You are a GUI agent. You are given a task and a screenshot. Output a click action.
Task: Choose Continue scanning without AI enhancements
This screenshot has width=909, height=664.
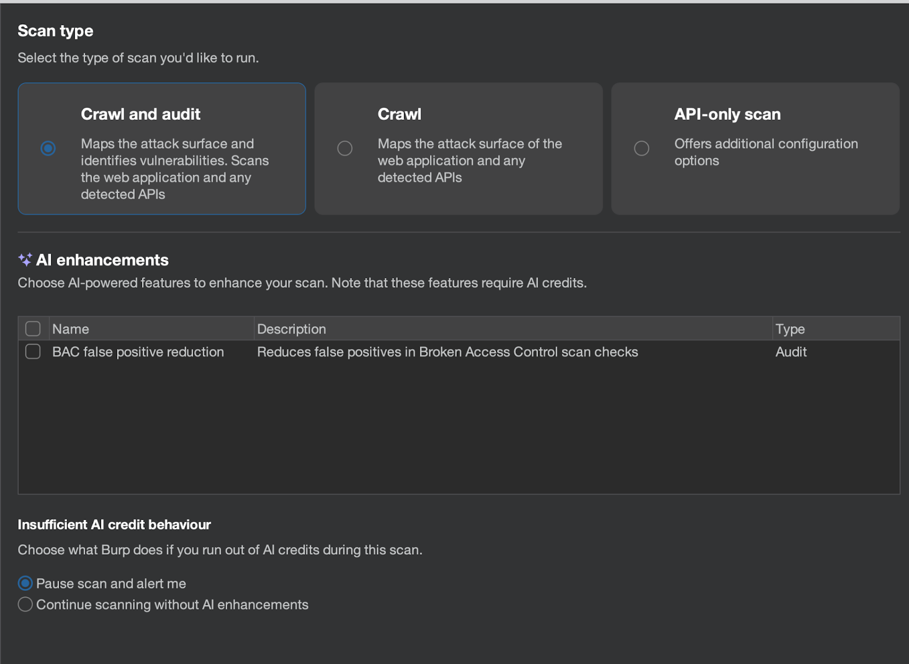[25, 604]
